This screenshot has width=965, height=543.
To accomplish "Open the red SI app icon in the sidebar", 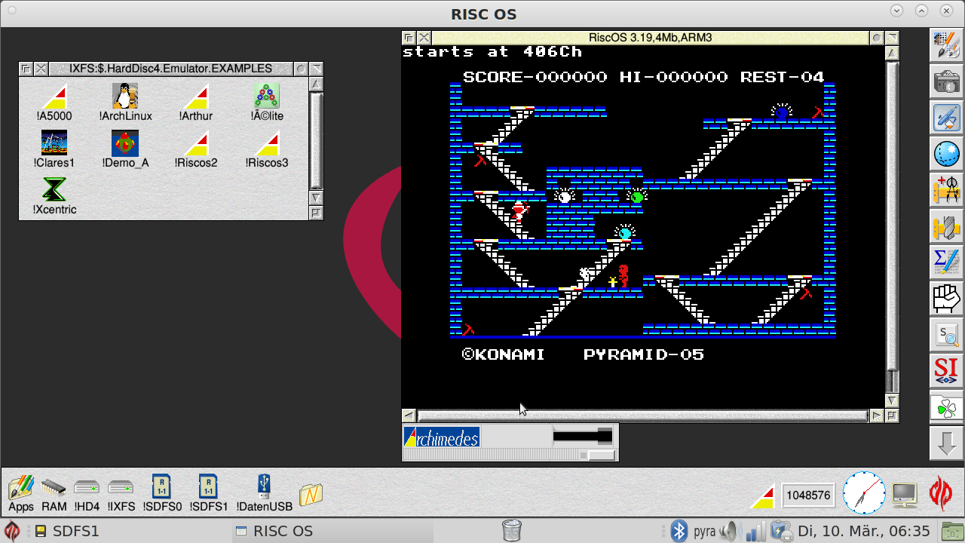I will [x=946, y=371].
